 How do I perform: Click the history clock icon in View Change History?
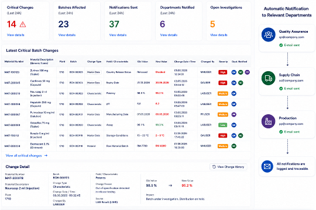[214, 167]
